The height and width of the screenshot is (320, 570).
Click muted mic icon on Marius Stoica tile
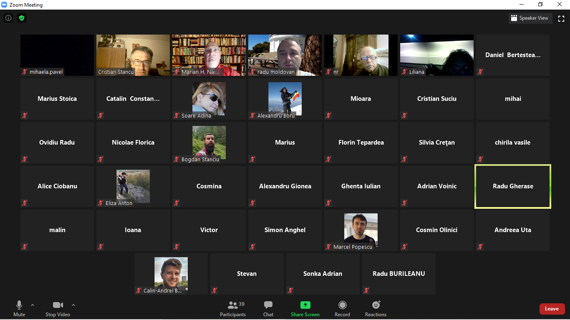[25, 115]
